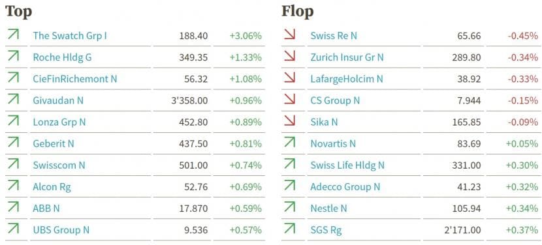
Task: Click the green up arrow beside The Swatch Grp I
Action: pos(13,34)
